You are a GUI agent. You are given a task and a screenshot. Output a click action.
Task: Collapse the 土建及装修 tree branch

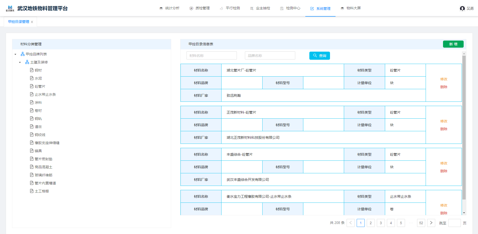coord(20,62)
